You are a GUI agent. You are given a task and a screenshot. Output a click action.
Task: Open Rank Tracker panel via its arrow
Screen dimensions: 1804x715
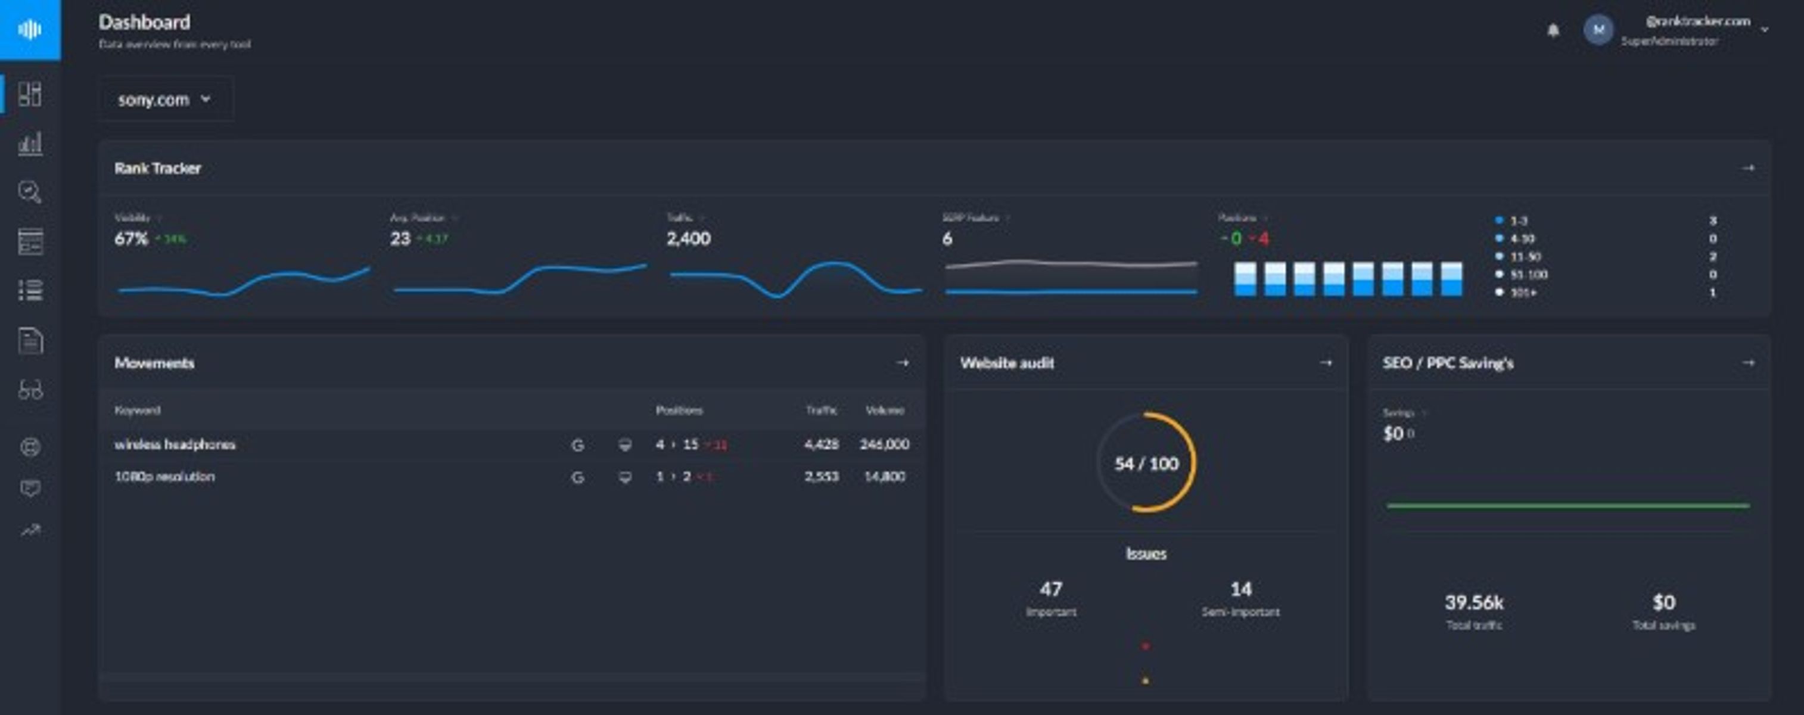point(1748,168)
